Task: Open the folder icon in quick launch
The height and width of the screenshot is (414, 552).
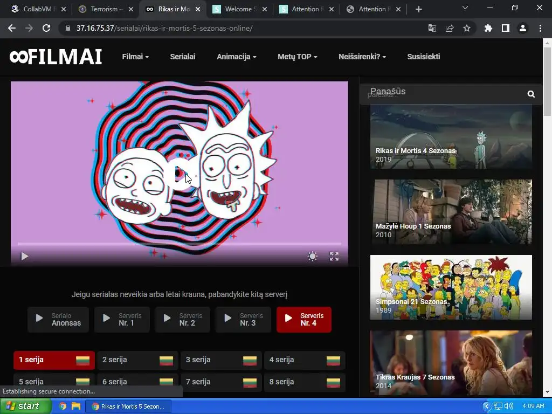Action: [x=76, y=406]
